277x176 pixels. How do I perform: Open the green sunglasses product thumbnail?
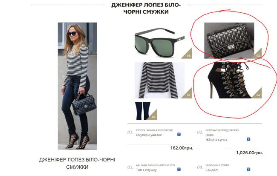click(x=160, y=43)
